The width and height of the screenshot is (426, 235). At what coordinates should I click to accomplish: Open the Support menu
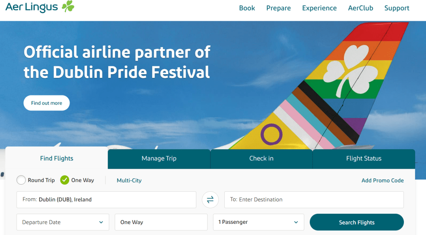pyautogui.click(x=396, y=8)
